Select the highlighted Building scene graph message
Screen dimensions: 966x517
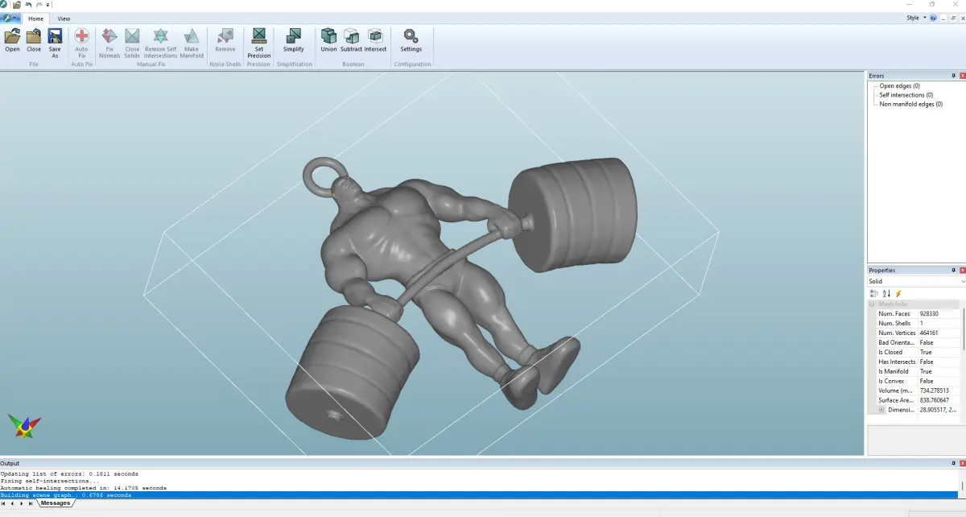pyautogui.click(x=480, y=495)
